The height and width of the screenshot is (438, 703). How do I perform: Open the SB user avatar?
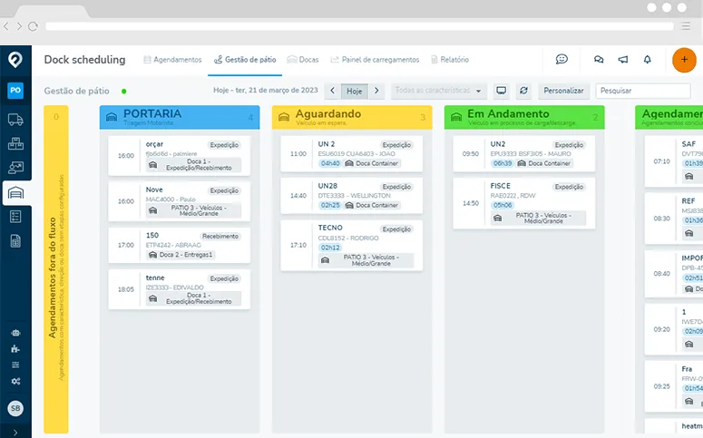(15, 408)
